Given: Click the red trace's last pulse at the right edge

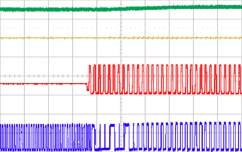Looking at the screenshot, I should coord(239,79).
